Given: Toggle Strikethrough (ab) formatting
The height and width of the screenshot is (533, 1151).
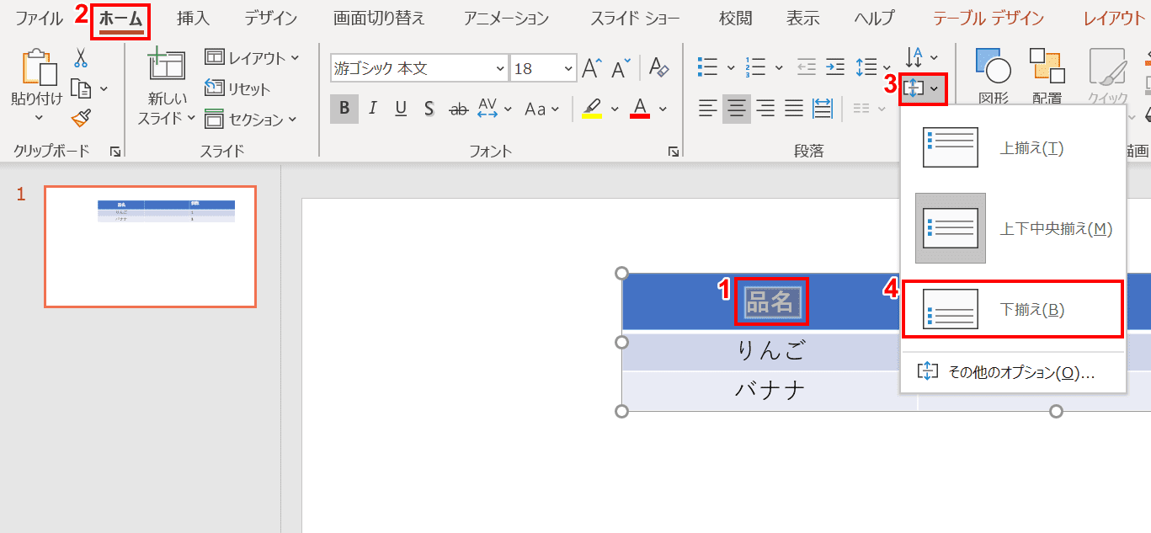Looking at the screenshot, I should click(x=459, y=109).
